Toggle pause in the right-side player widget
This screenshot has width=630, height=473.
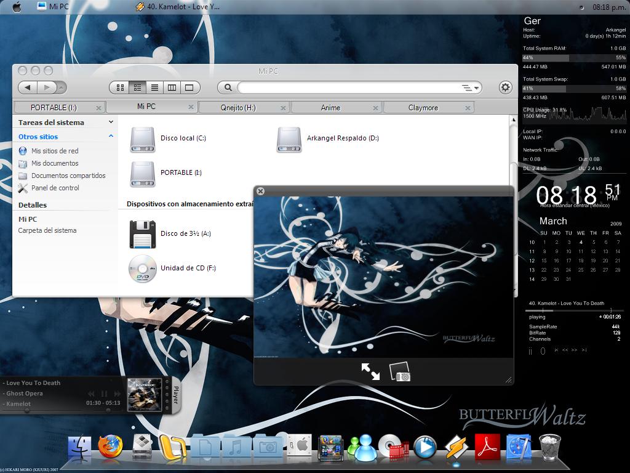click(x=530, y=351)
